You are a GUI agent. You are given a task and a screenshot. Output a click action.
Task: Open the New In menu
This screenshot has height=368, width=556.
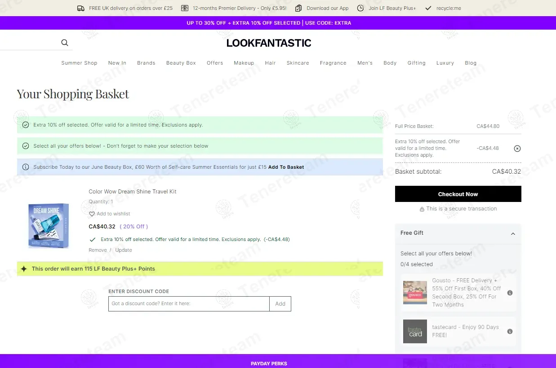click(x=117, y=63)
